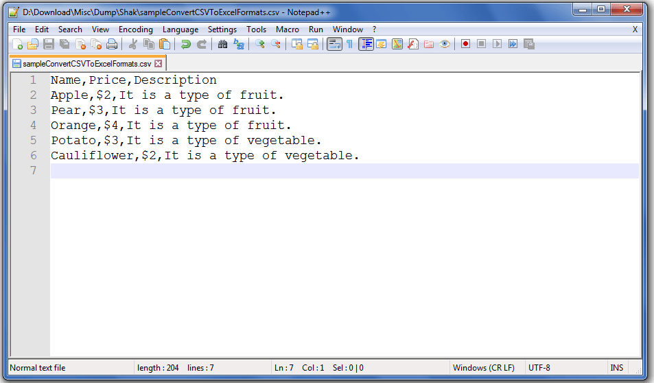Click line number 4 in the margin
Image resolution: width=654 pixels, height=383 pixels.
click(34, 125)
